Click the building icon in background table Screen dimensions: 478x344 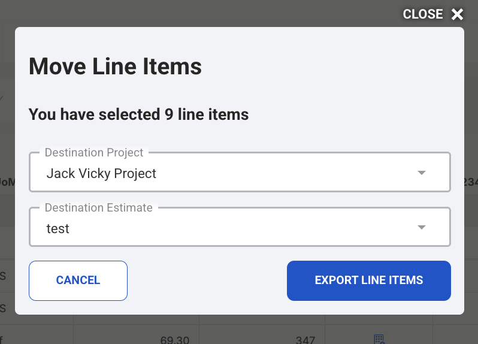click(x=379, y=339)
